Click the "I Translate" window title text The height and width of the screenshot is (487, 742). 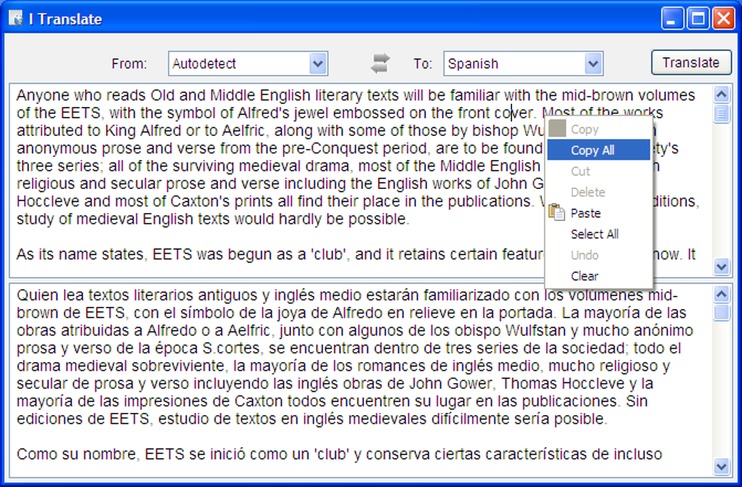coord(65,19)
